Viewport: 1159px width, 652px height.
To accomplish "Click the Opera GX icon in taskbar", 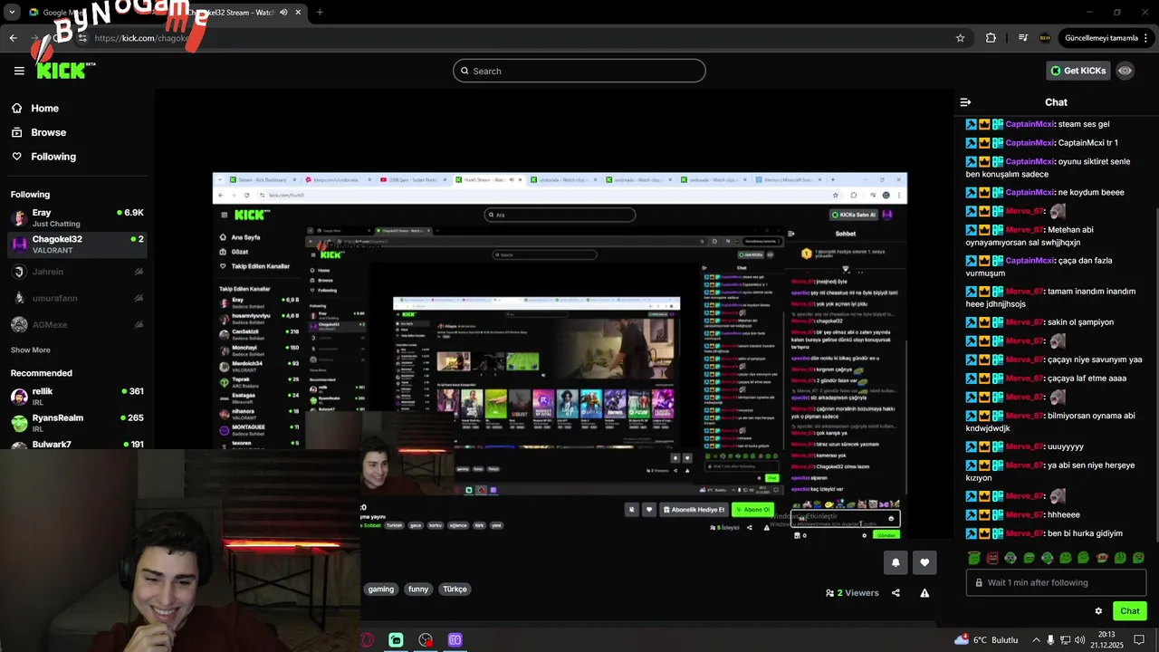I will [367, 639].
